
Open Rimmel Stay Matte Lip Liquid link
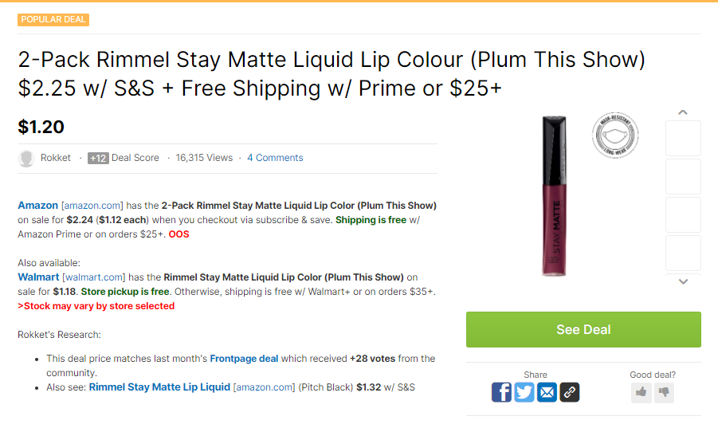[159, 387]
